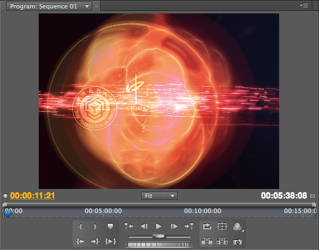Click the current timecode 00:00:11:21
This screenshot has width=319, height=250.
[33, 196]
